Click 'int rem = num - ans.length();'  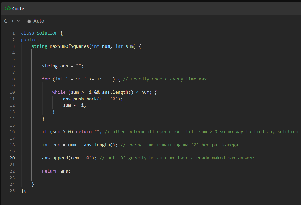click(x=80, y=145)
